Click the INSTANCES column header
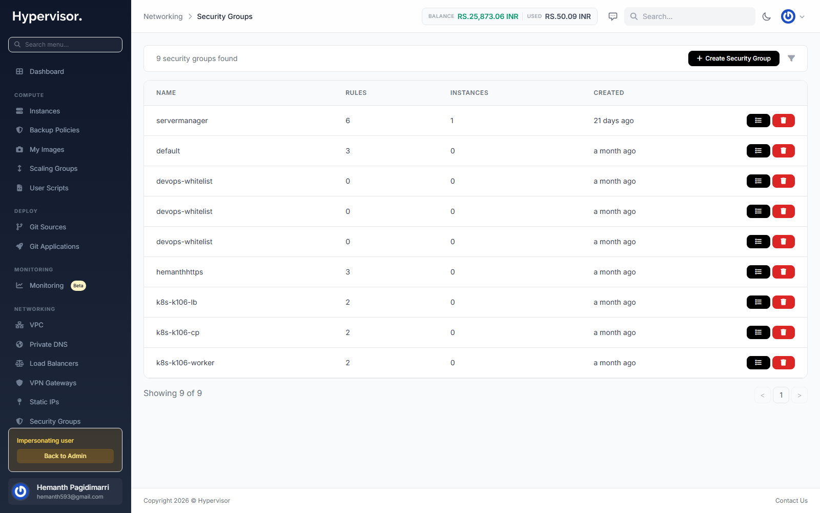 point(469,93)
